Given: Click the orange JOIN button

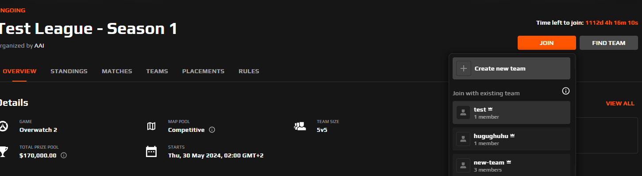Looking at the screenshot, I should click(x=547, y=43).
